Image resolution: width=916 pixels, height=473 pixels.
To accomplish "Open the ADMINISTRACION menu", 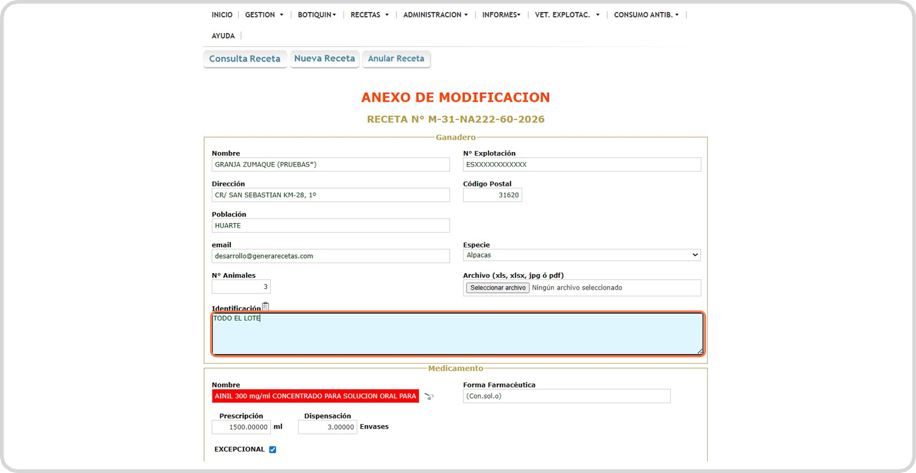I will pos(435,15).
